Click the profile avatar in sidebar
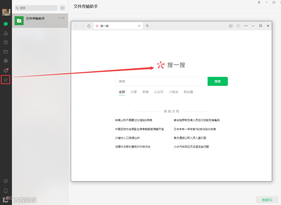This screenshot has width=281, height=205. click(x=6, y=12)
